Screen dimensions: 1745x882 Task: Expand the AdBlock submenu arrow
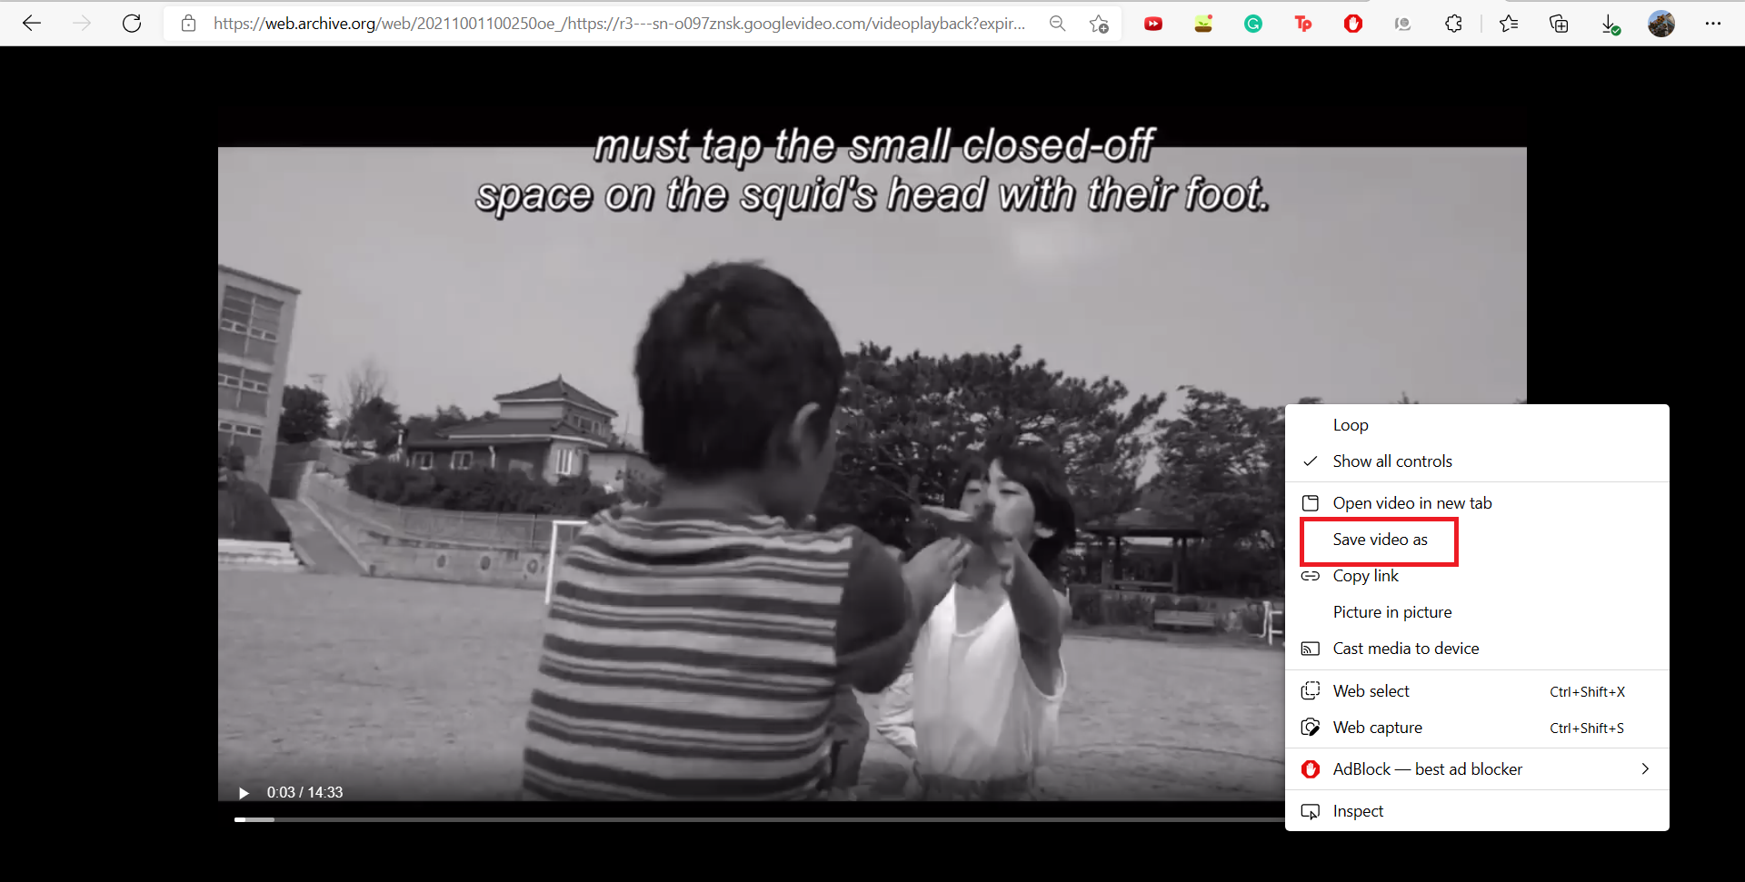[1645, 769]
